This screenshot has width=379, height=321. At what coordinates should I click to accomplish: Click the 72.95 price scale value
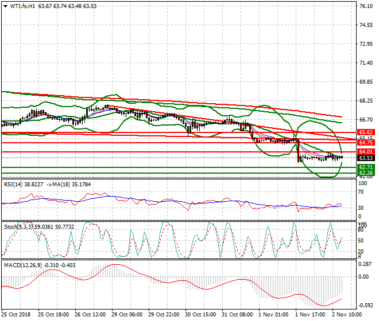(x=366, y=44)
